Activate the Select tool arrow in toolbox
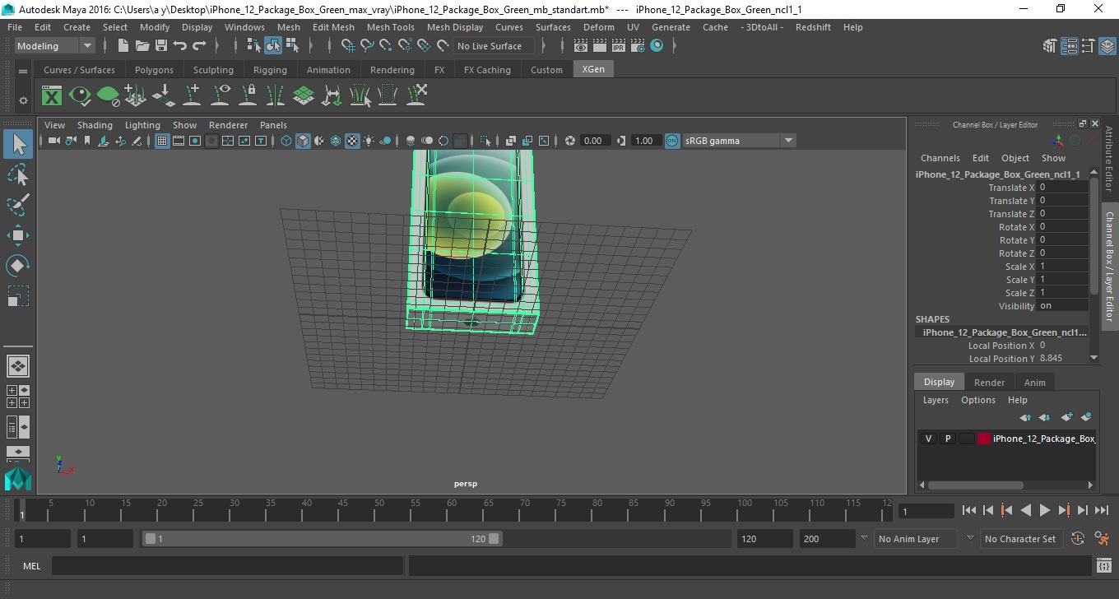 click(18, 145)
